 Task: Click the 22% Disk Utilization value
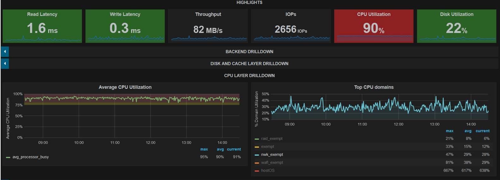(457, 28)
